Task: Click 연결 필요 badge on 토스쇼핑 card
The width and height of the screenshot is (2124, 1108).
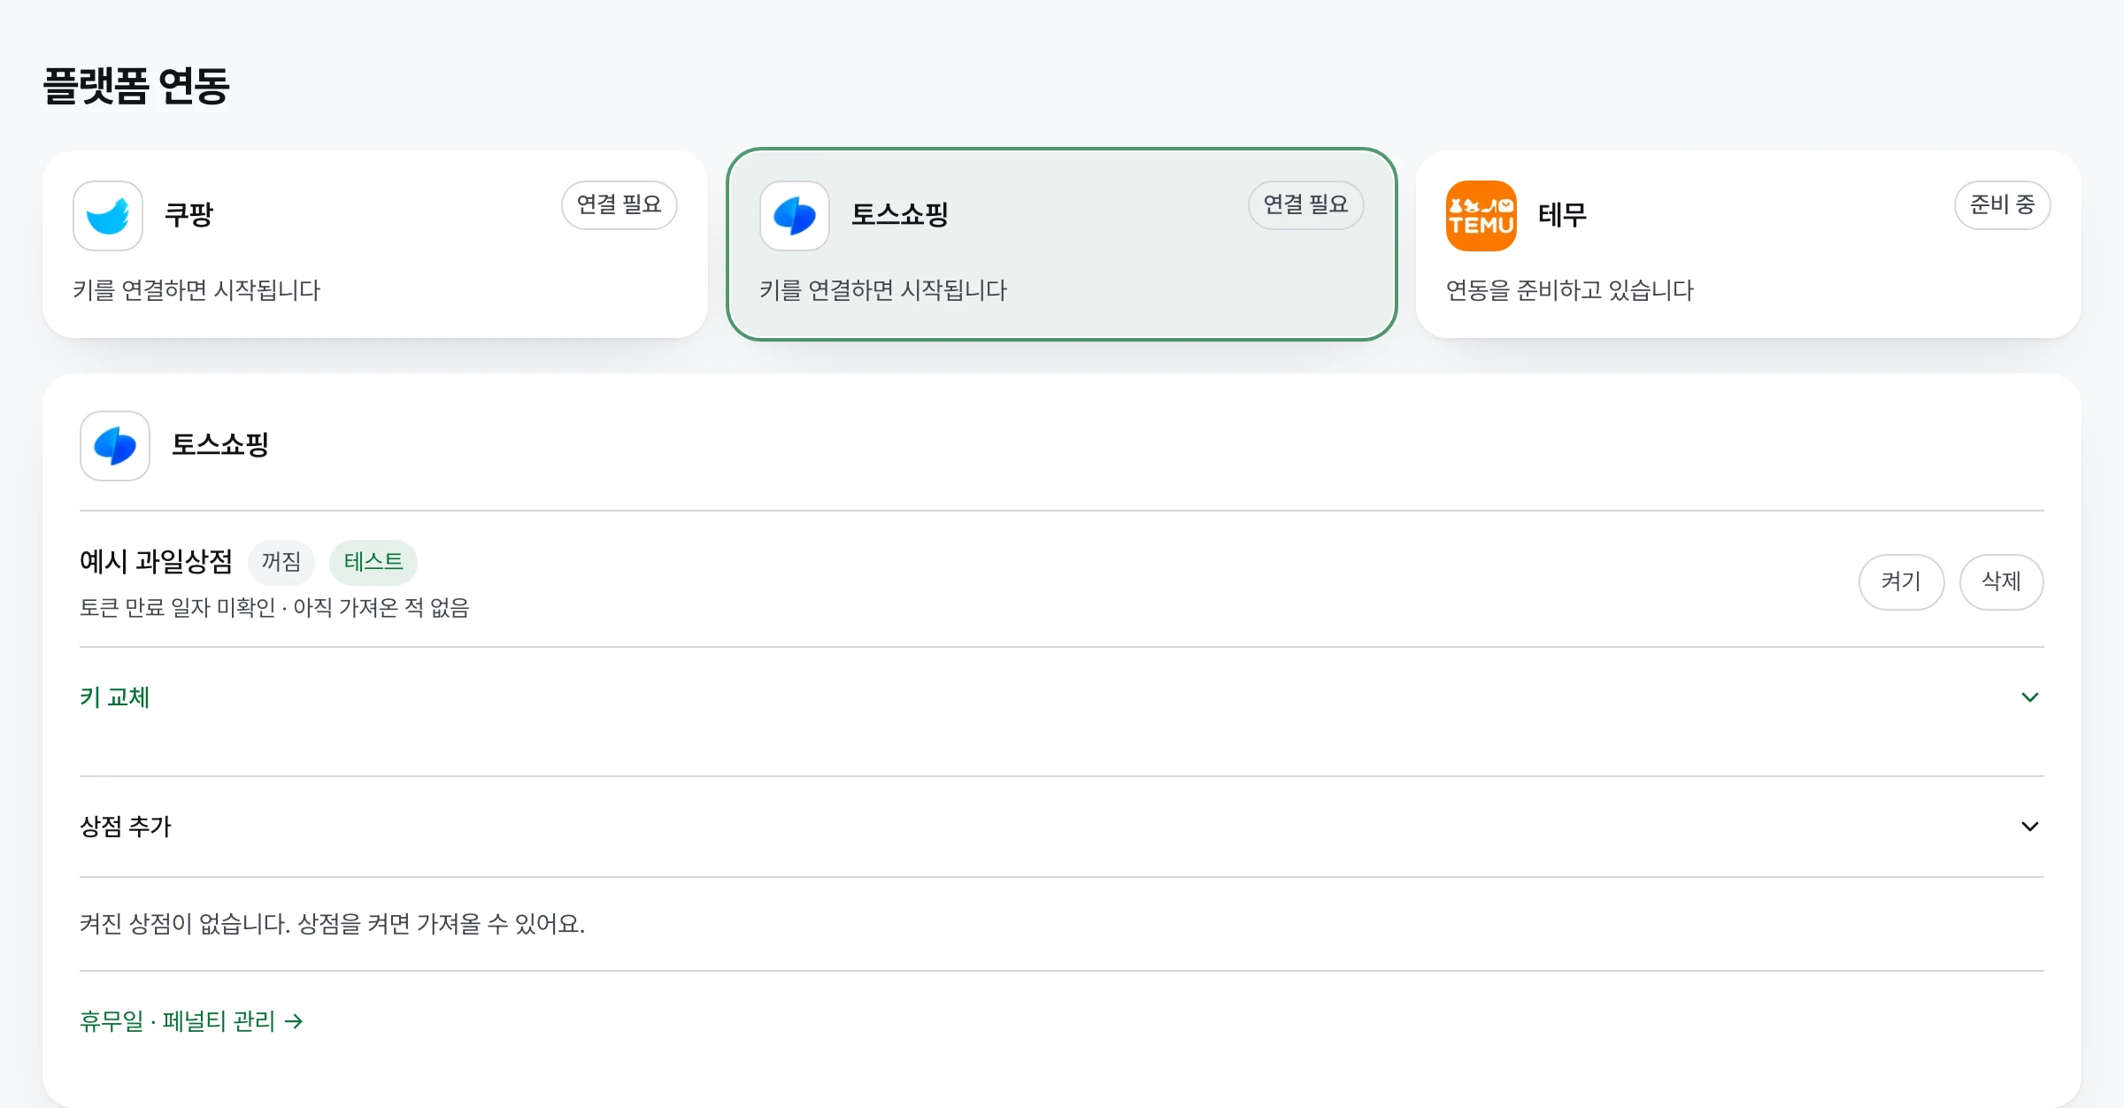Action: click(x=1306, y=205)
